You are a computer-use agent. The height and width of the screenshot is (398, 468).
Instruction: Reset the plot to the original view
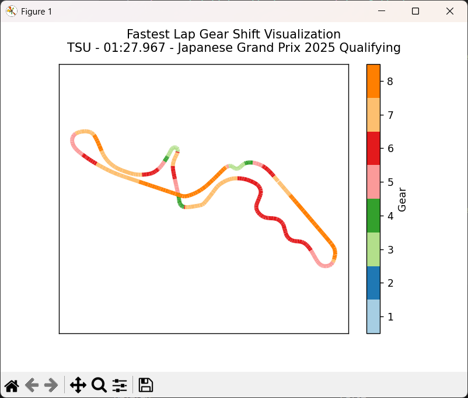12,386
